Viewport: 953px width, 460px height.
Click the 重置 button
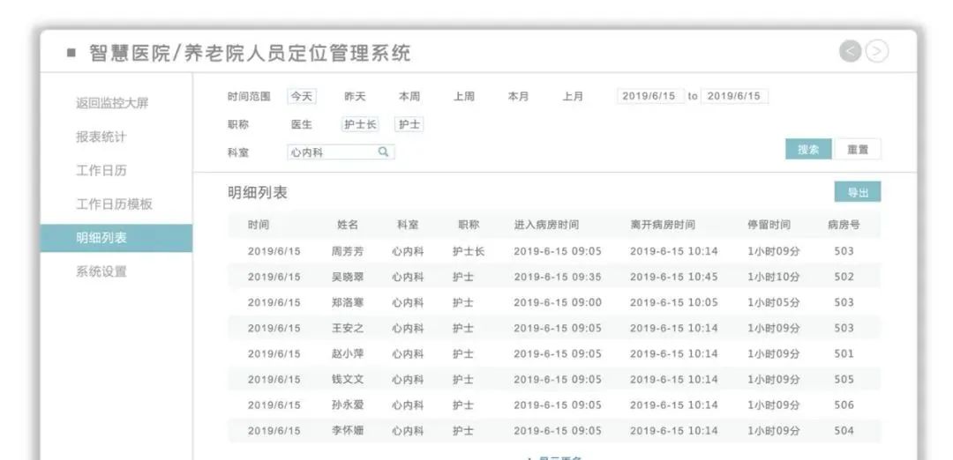pyautogui.click(x=858, y=150)
